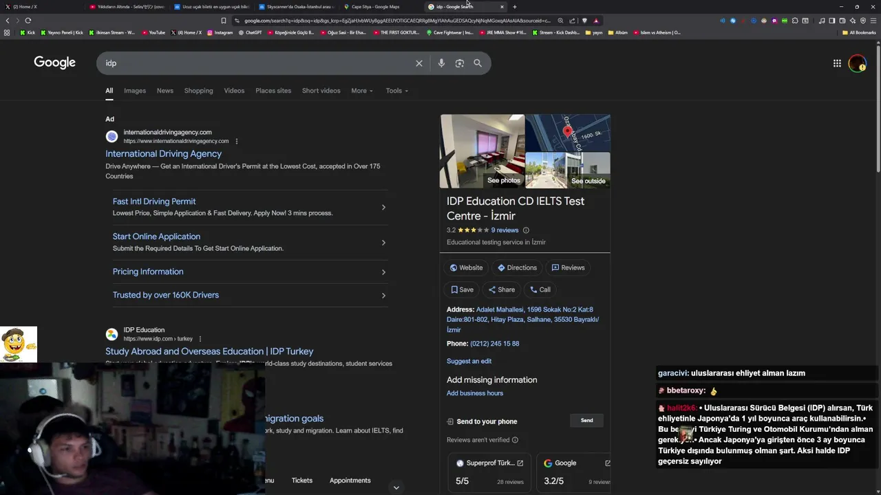
Task: Switch to the Shopping tab
Action: click(198, 91)
